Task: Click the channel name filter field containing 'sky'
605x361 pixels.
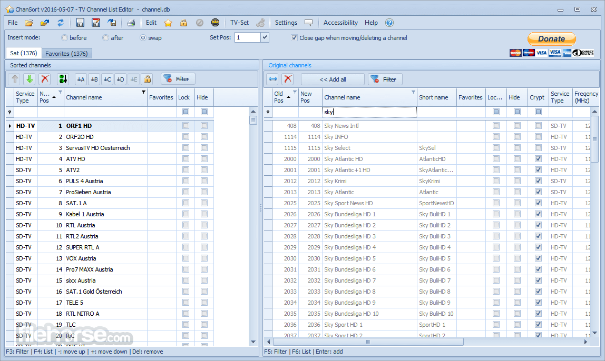Action: coord(369,112)
